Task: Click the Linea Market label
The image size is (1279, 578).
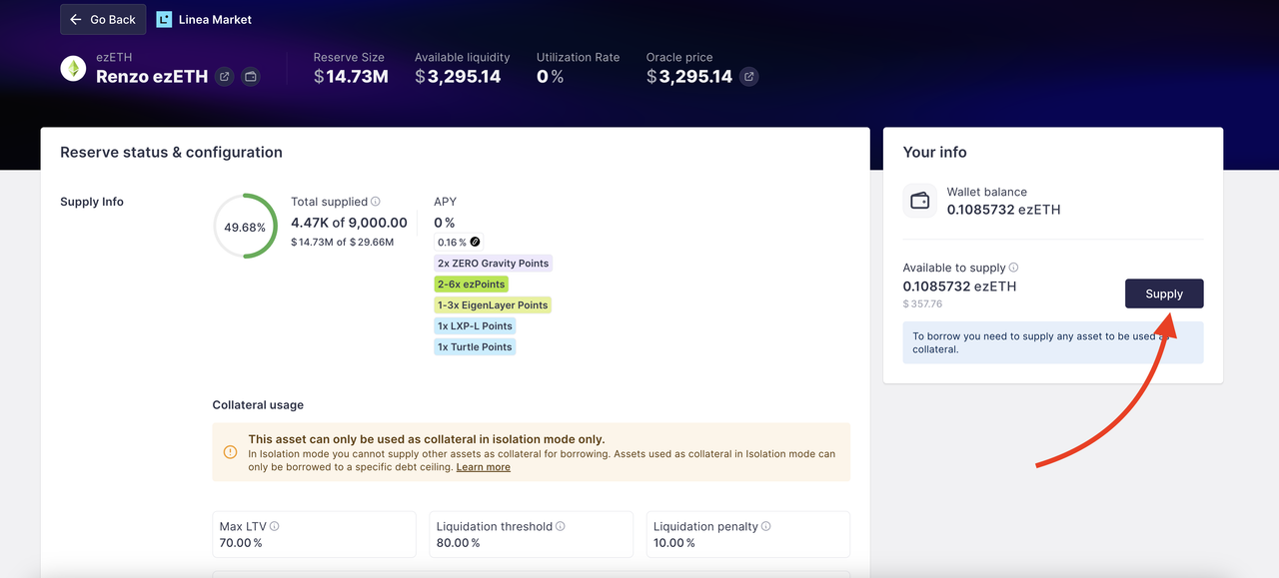Action: [x=216, y=19]
